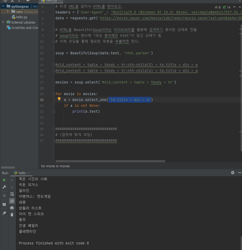The width and height of the screenshot is (242, 250).
Task: Close the hello run tab
Action: point(29,173)
